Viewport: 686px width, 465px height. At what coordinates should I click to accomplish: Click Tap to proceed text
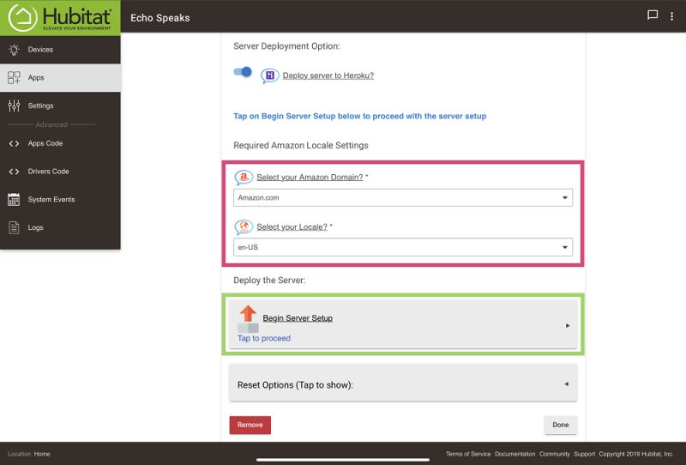264,338
